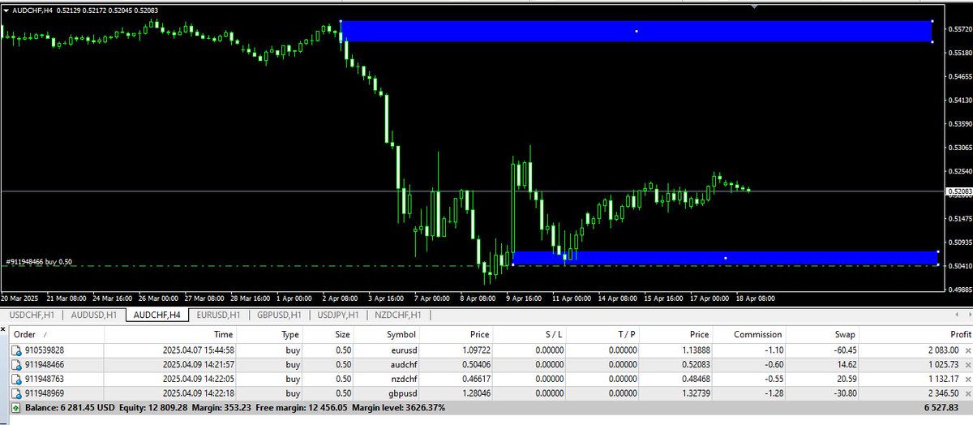The width and height of the screenshot is (973, 425).
Task: Open the USDJPY,H1 chart tab
Action: pyautogui.click(x=339, y=315)
